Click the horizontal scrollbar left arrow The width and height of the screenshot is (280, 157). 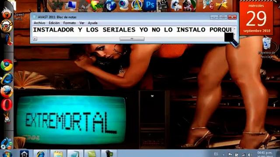point(35,39)
